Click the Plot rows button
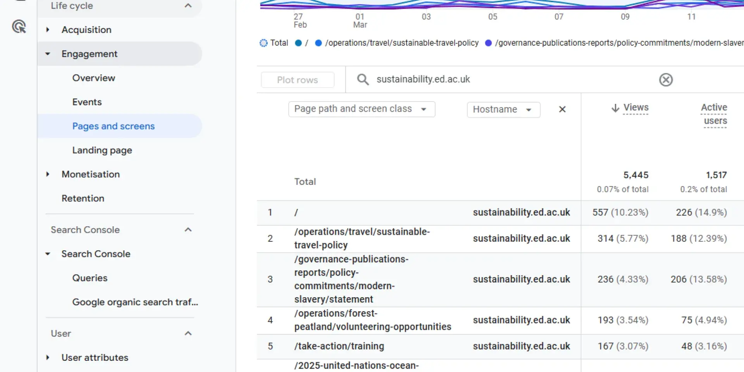 pyautogui.click(x=297, y=80)
